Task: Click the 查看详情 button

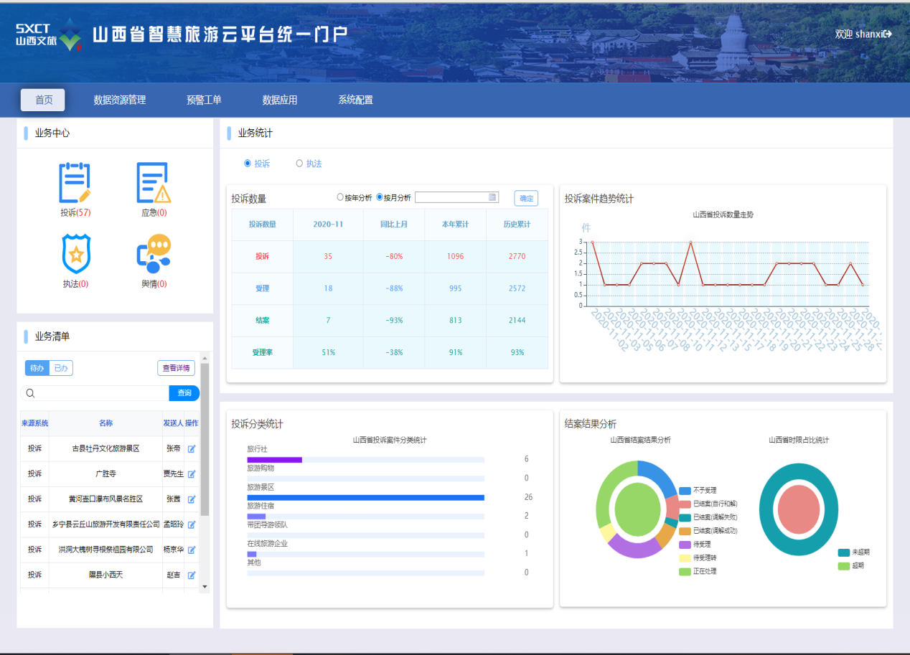Action: pos(176,369)
